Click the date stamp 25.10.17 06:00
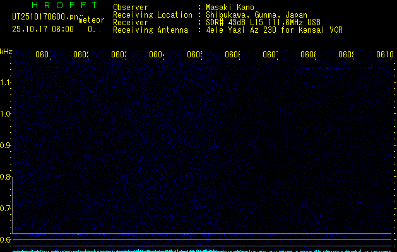397x252 pixels. tap(43, 30)
